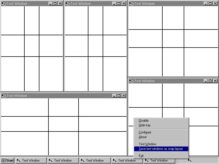The image size is (219, 164).
Task: Close the top-right Test Window
Action: point(215,4)
